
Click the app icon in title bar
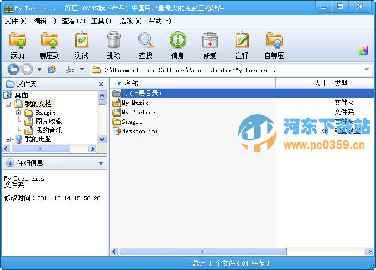[x=9, y=8]
